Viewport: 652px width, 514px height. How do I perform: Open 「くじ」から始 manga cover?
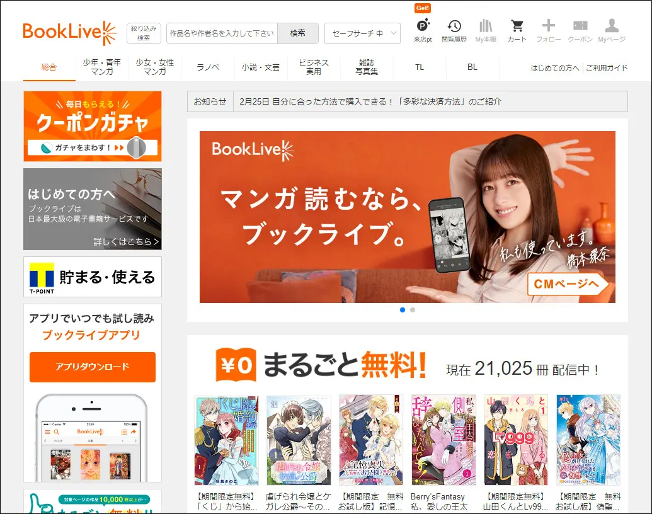point(227,440)
